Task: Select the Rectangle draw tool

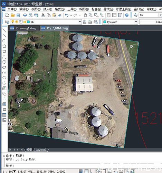Action: point(4,51)
